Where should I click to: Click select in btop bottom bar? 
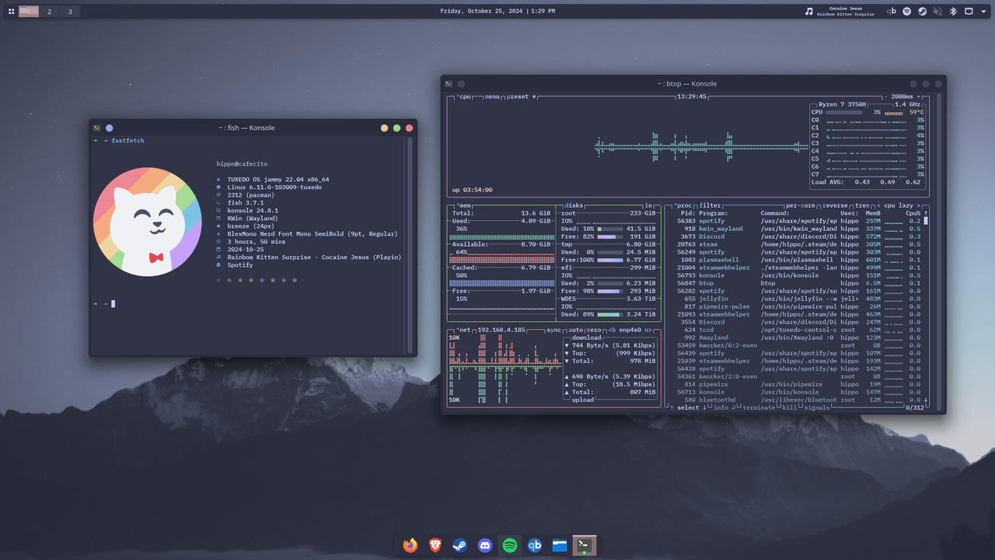point(688,408)
